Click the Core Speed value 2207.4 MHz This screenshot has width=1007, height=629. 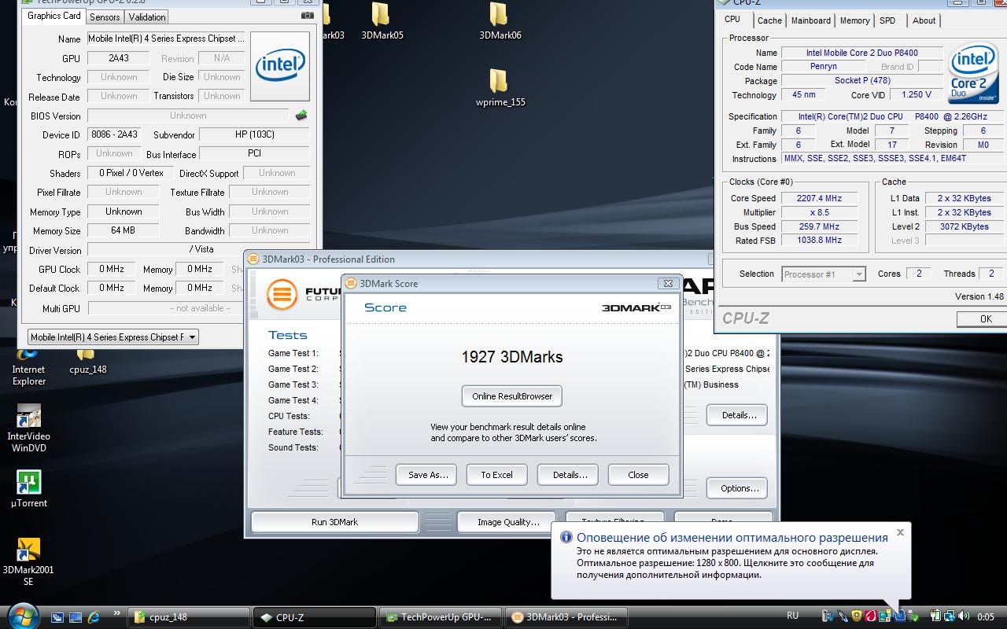point(819,198)
